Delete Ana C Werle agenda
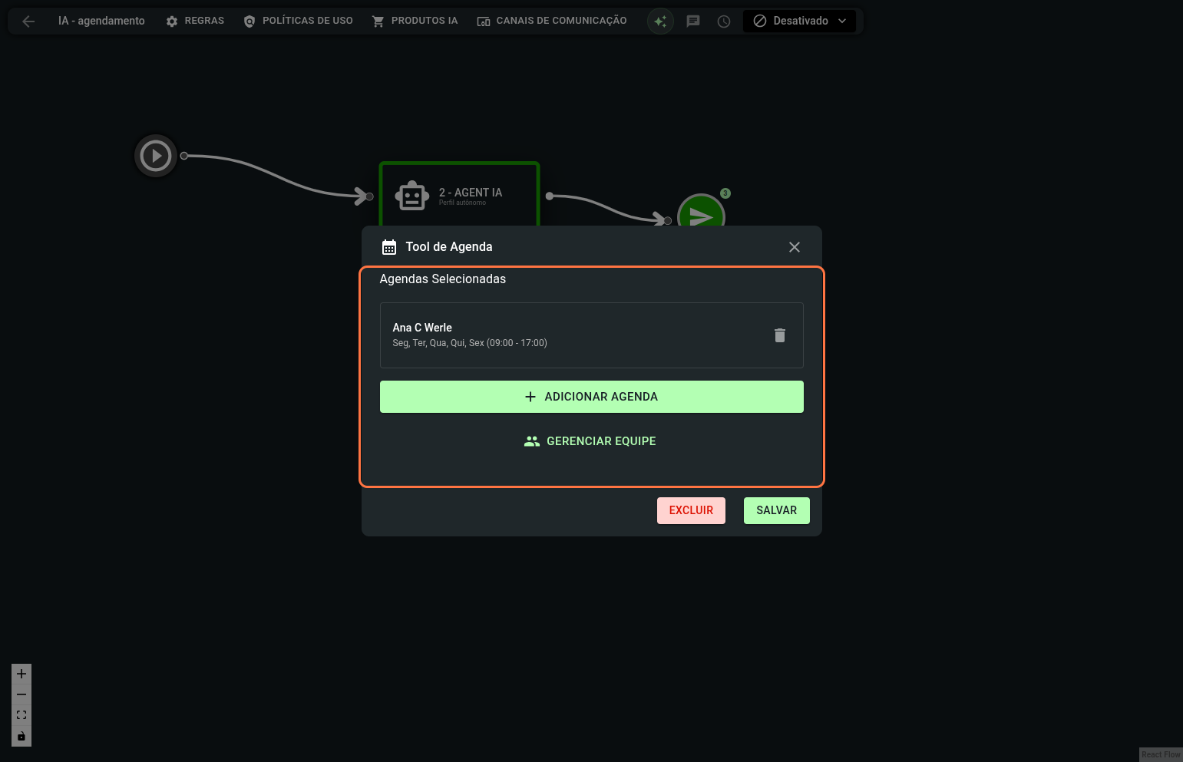The height and width of the screenshot is (762, 1183). pos(780,335)
